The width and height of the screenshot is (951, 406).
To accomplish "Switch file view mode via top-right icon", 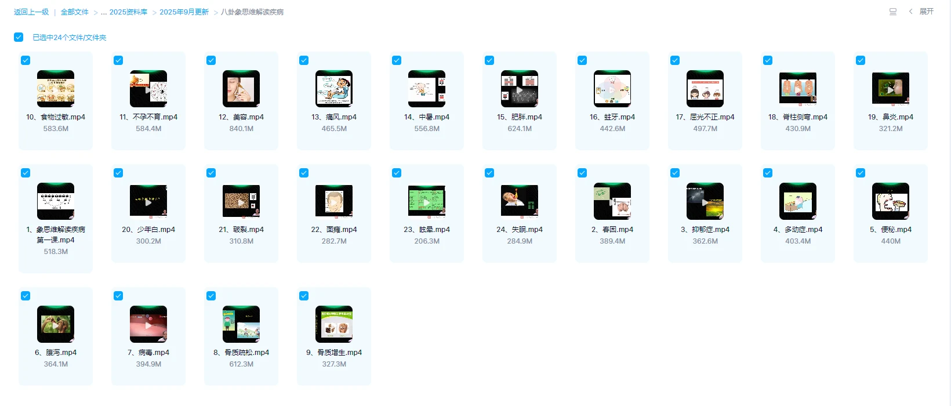I will click(x=893, y=12).
